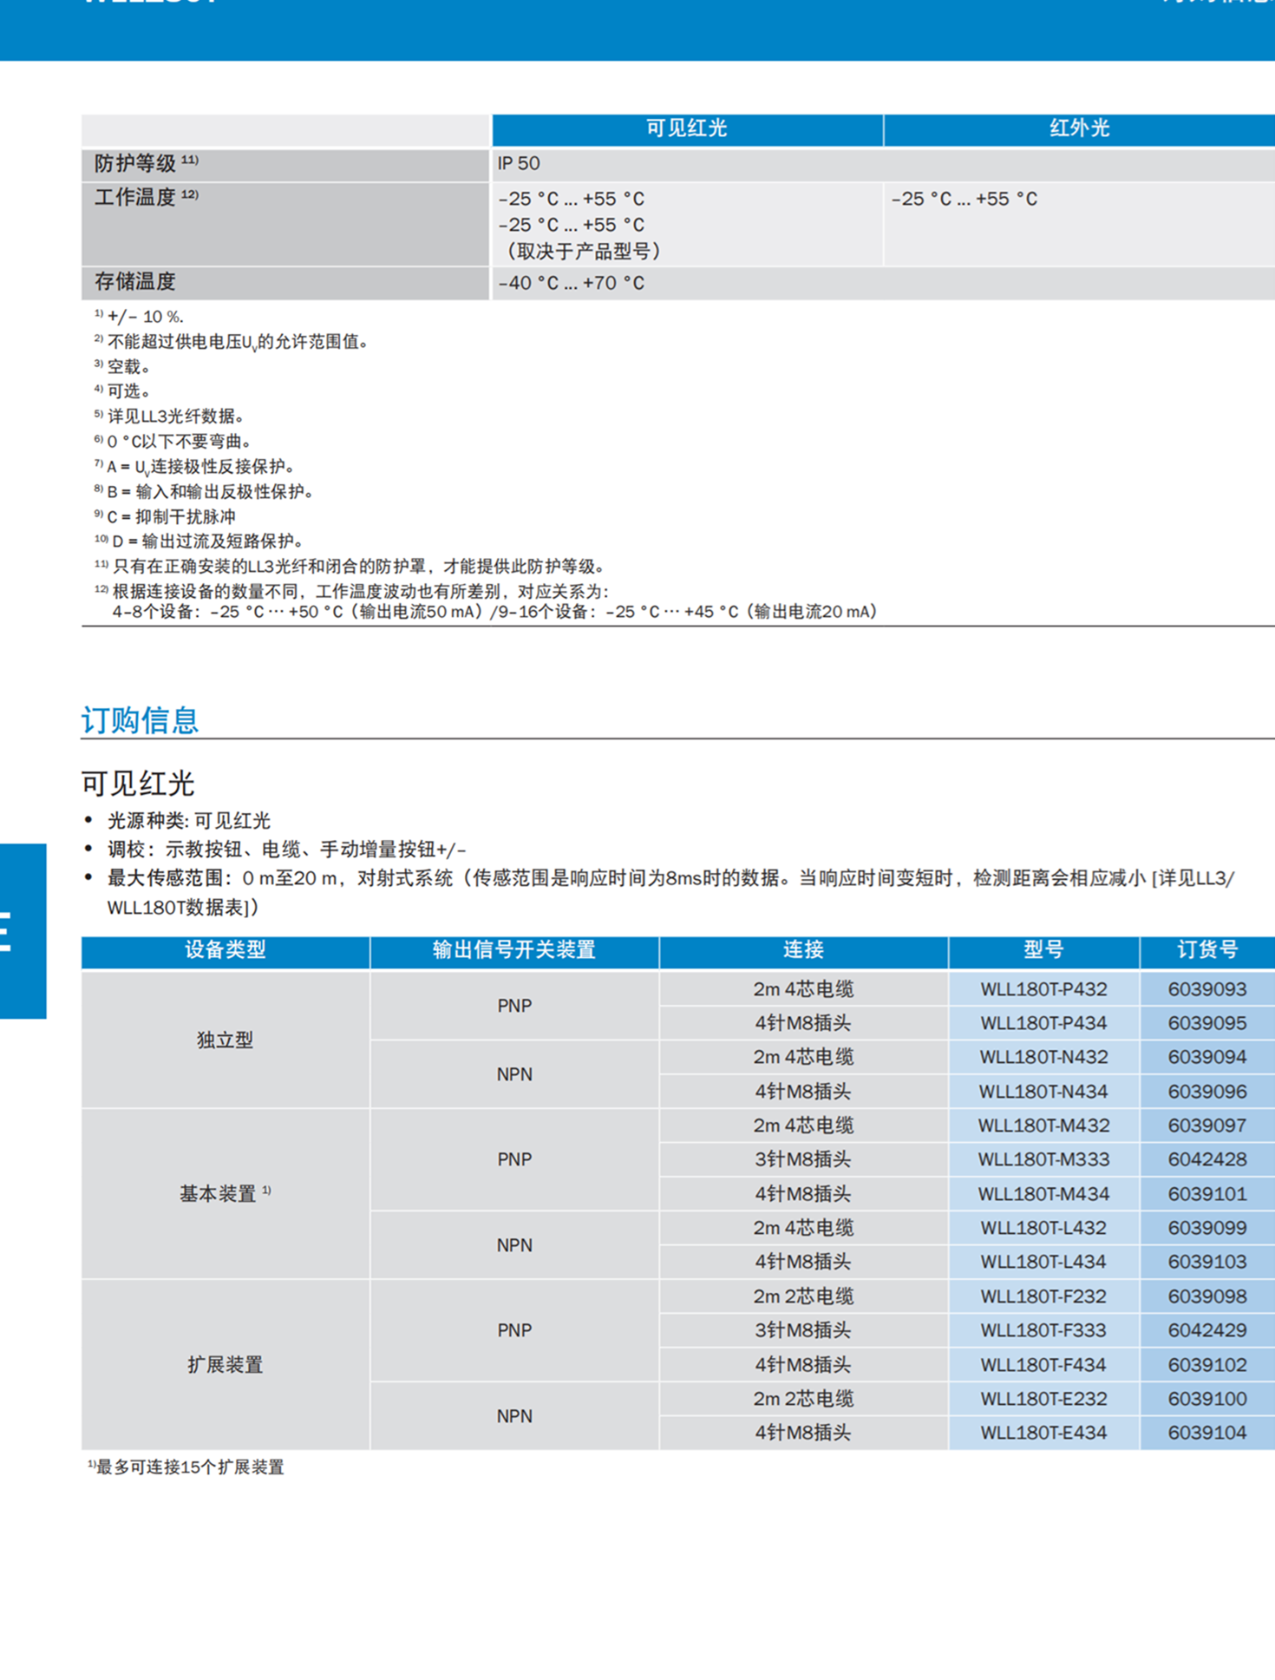
Task: Click order number 6039097
Action: click(1207, 1125)
